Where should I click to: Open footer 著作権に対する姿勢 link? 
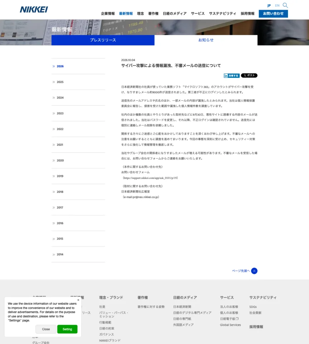[x=151, y=307]
